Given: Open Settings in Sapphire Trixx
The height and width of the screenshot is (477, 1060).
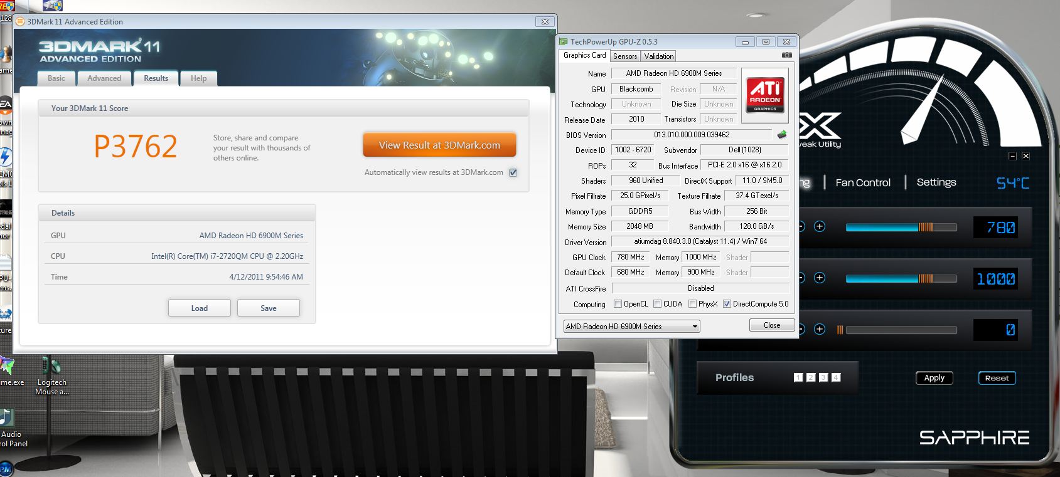Looking at the screenshot, I should tap(936, 182).
